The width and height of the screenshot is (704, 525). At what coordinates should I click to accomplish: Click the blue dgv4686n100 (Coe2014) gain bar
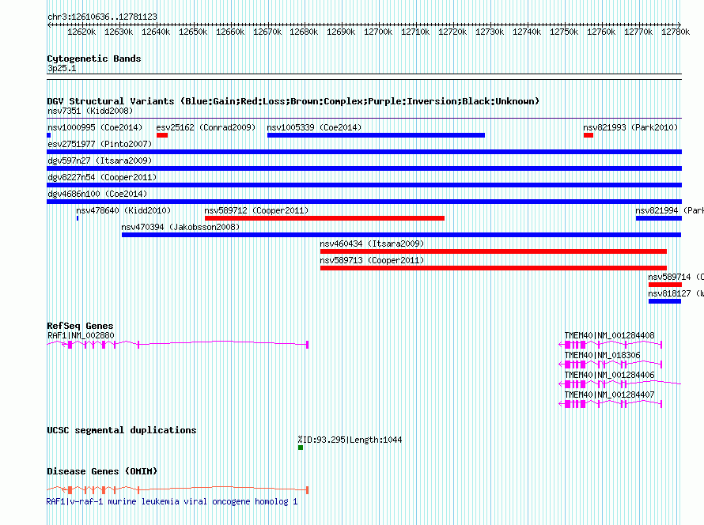[364, 202]
